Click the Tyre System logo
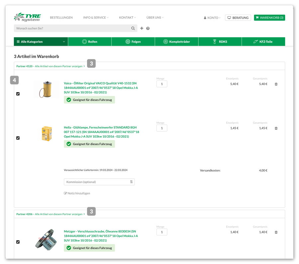 click(27, 17)
